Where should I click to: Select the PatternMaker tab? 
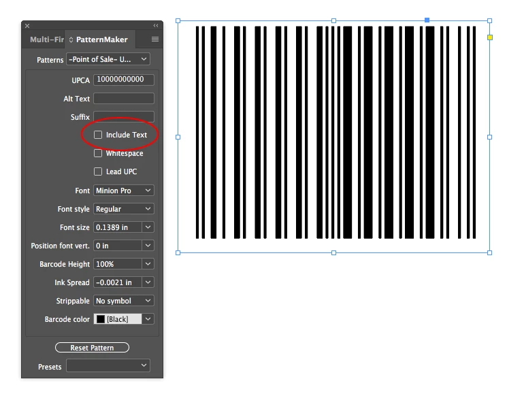pos(102,39)
